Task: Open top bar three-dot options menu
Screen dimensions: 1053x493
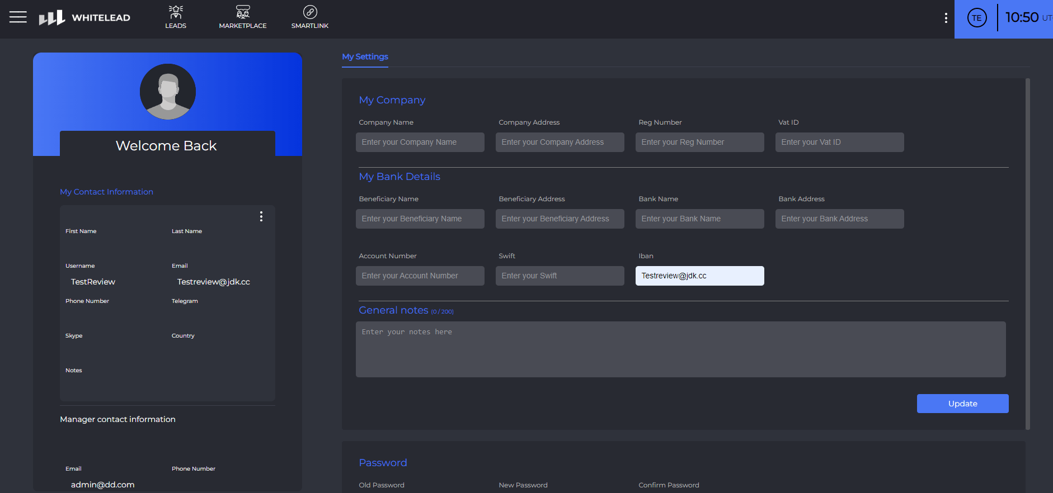Action: pos(946,18)
